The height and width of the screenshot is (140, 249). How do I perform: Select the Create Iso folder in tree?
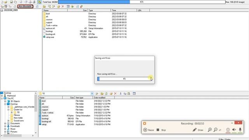[x=18, y=110]
